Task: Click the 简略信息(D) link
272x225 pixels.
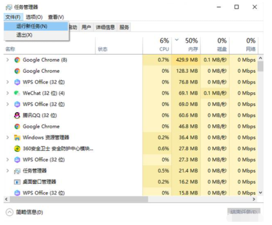Action: [x=29, y=212]
